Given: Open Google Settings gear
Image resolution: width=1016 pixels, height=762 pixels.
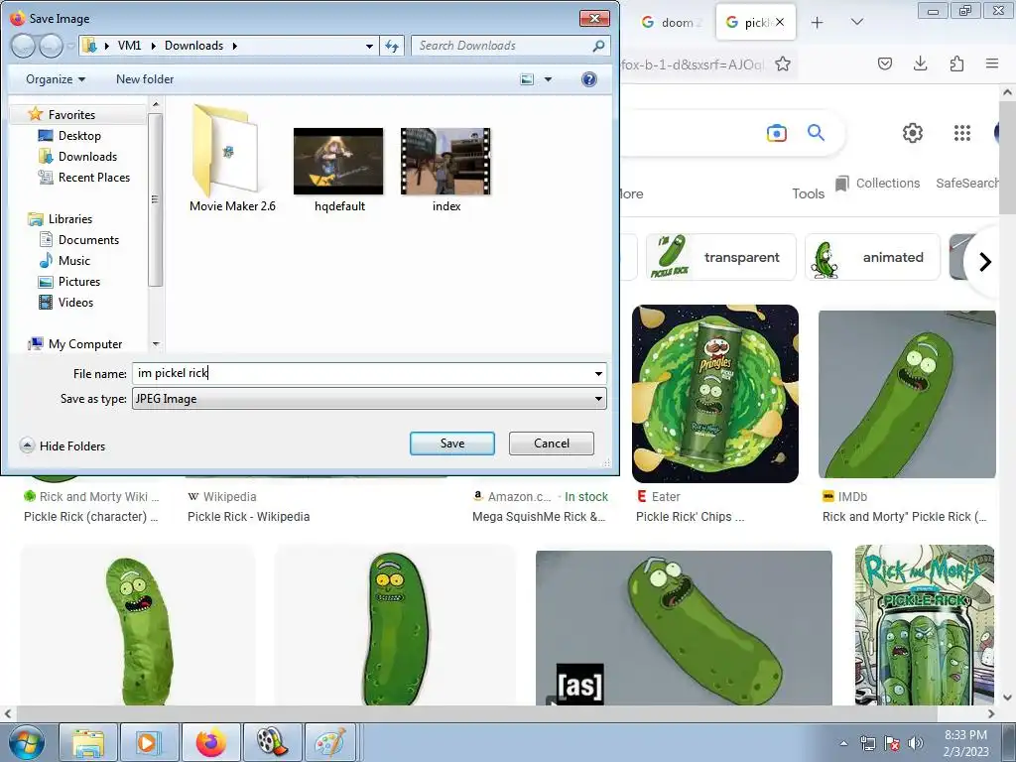Looking at the screenshot, I should pyautogui.click(x=913, y=133).
